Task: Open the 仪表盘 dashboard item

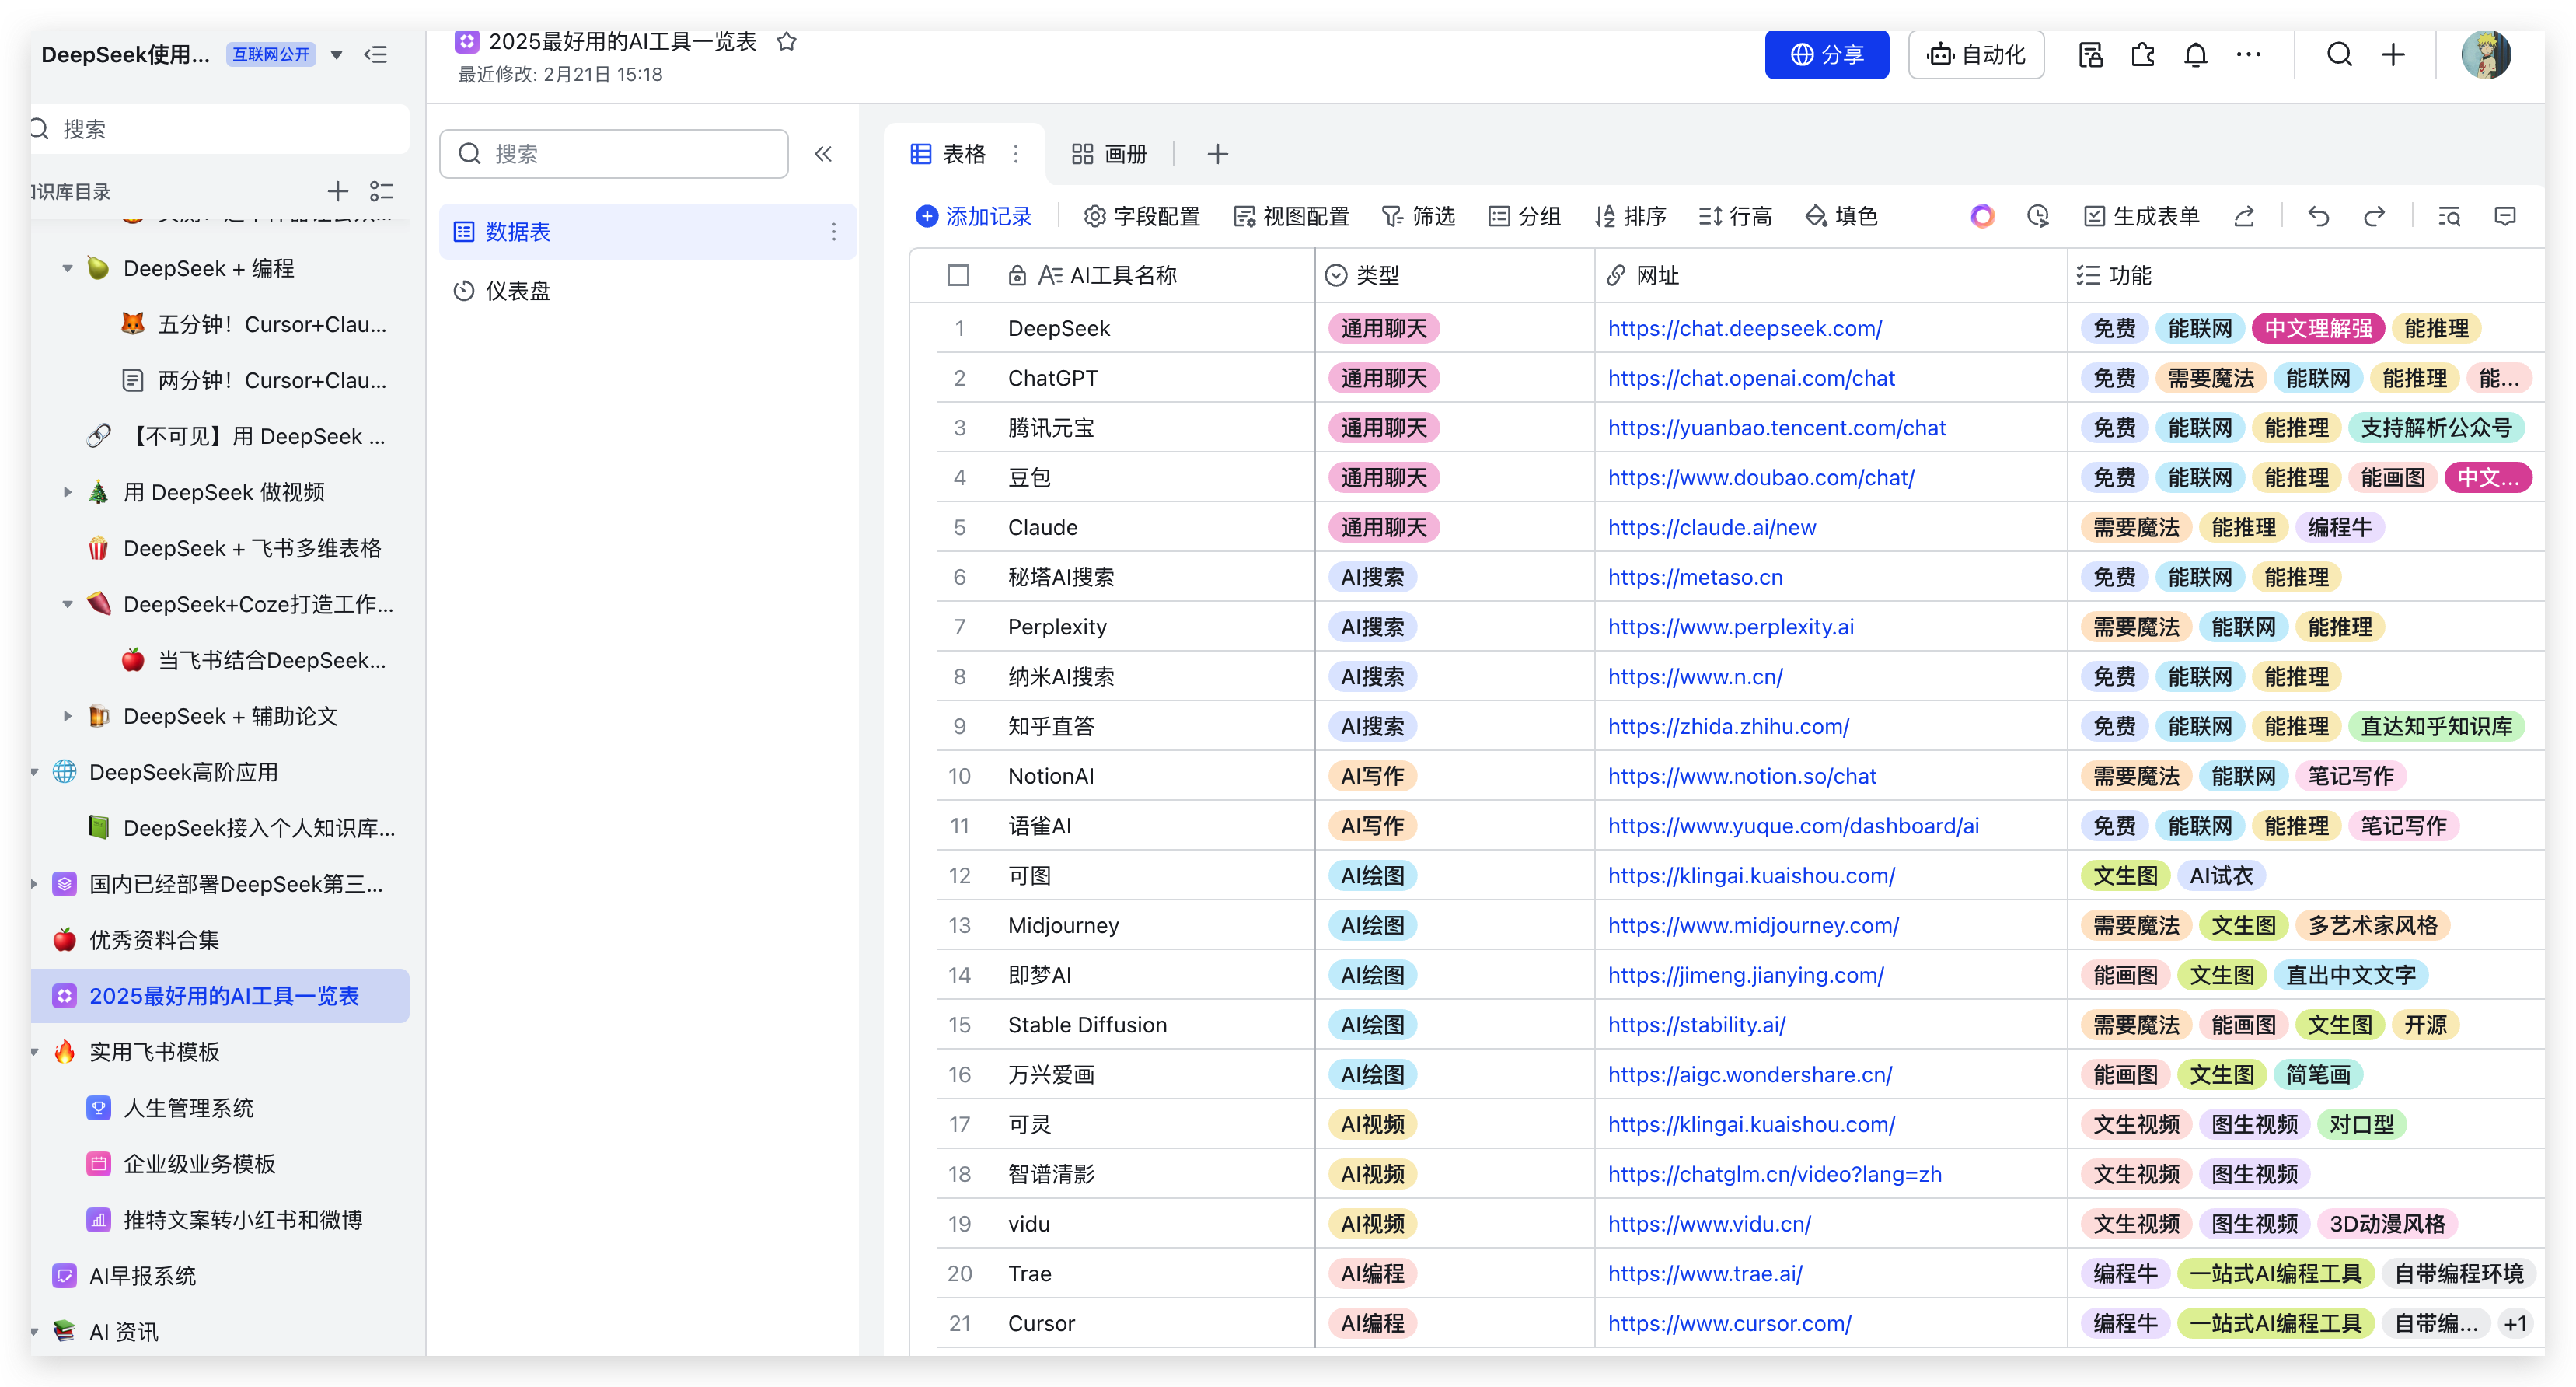Action: point(518,291)
